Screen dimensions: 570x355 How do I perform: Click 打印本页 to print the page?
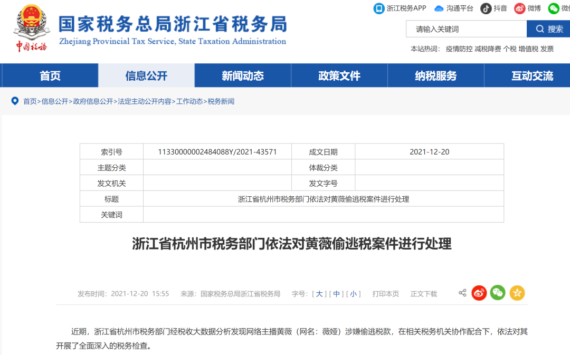click(x=385, y=293)
